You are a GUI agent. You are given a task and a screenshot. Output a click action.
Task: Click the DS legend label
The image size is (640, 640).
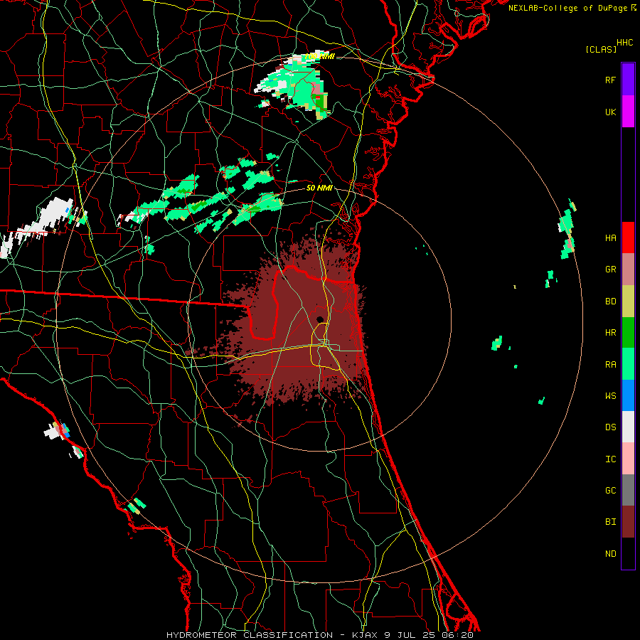(x=610, y=427)
